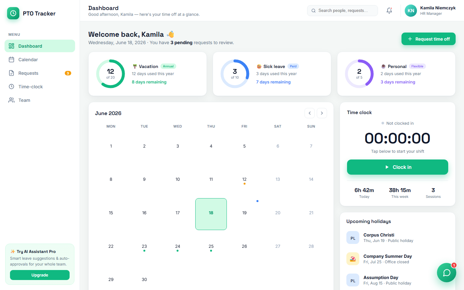Click the 6h 42m Today stat
464x290 pixels.
coord(364,193)
